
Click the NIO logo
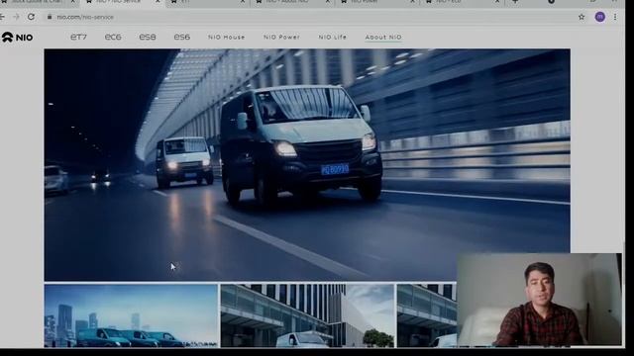(x=18, y=38)
